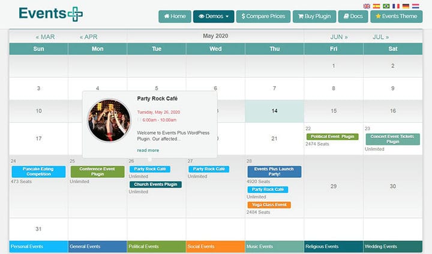Click the Thu column header
This screenshot has height=254, width=432.
(x=274, y=49)
